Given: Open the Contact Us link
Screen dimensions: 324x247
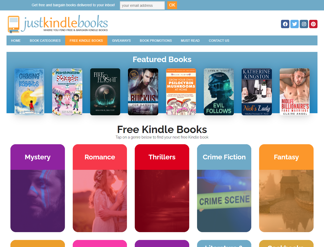Looking at the screenshot, I should pos(219,40).
